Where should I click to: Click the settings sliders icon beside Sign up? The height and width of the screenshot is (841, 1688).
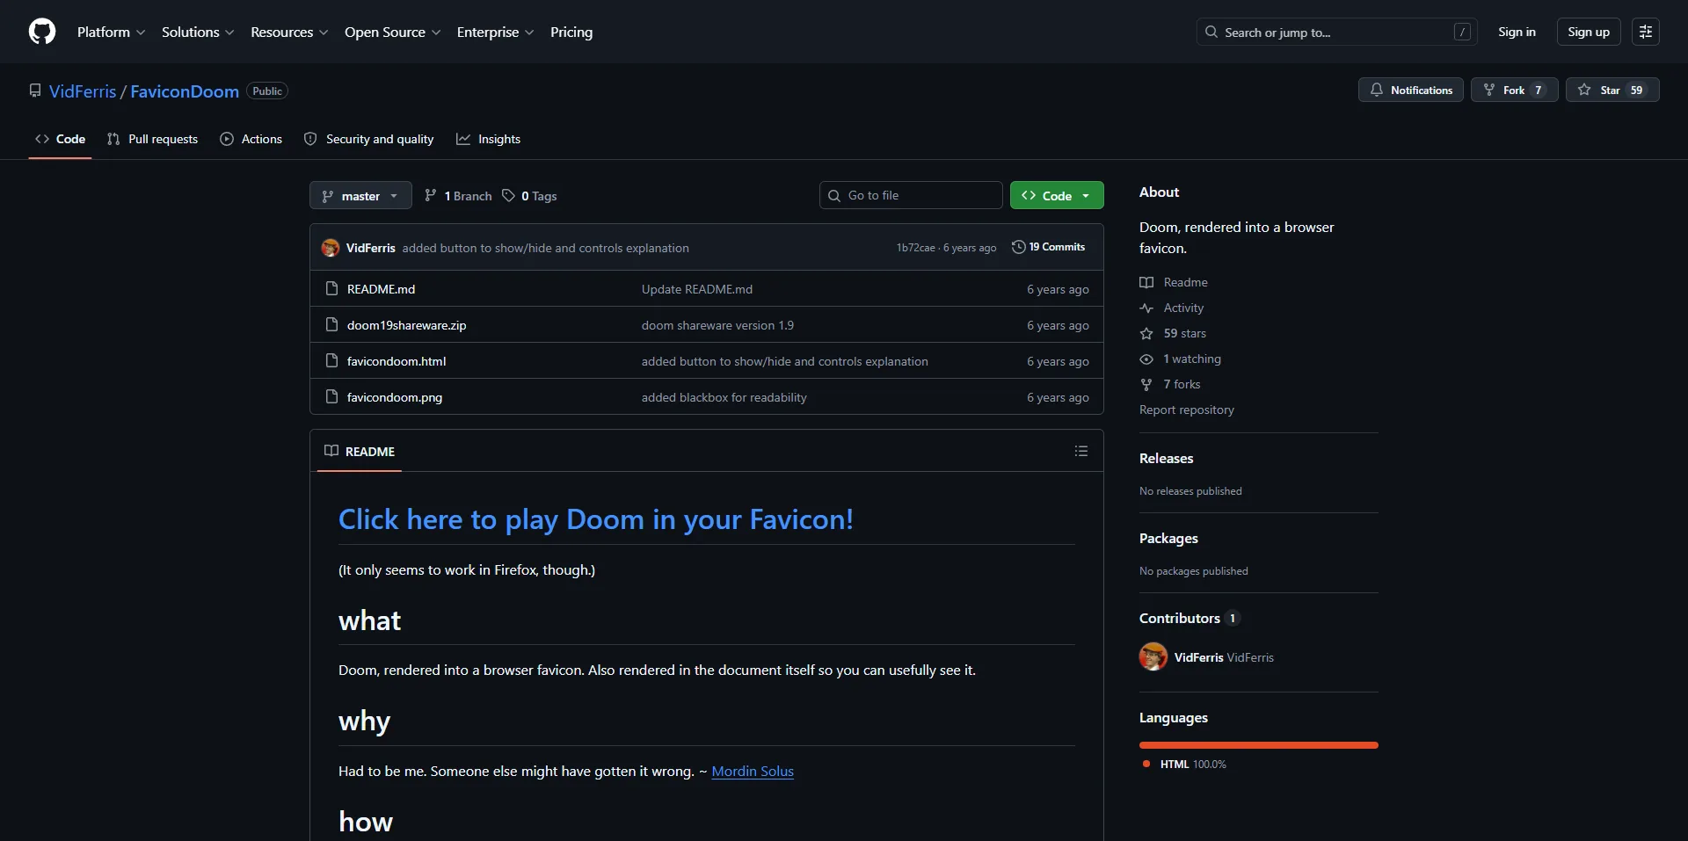point(1645,32)
